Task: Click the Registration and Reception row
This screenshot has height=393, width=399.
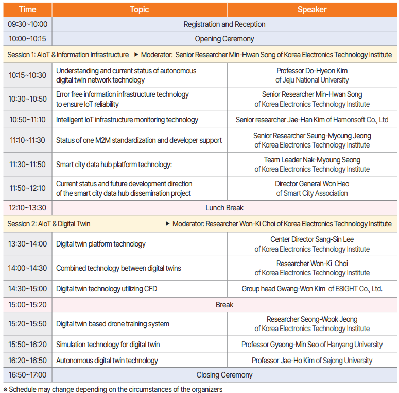Action: coord(224,24)
